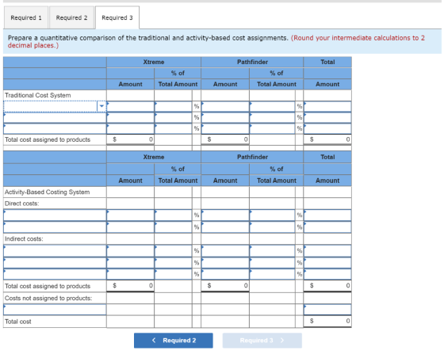Click the Direct costs: row label

[22, 204]
